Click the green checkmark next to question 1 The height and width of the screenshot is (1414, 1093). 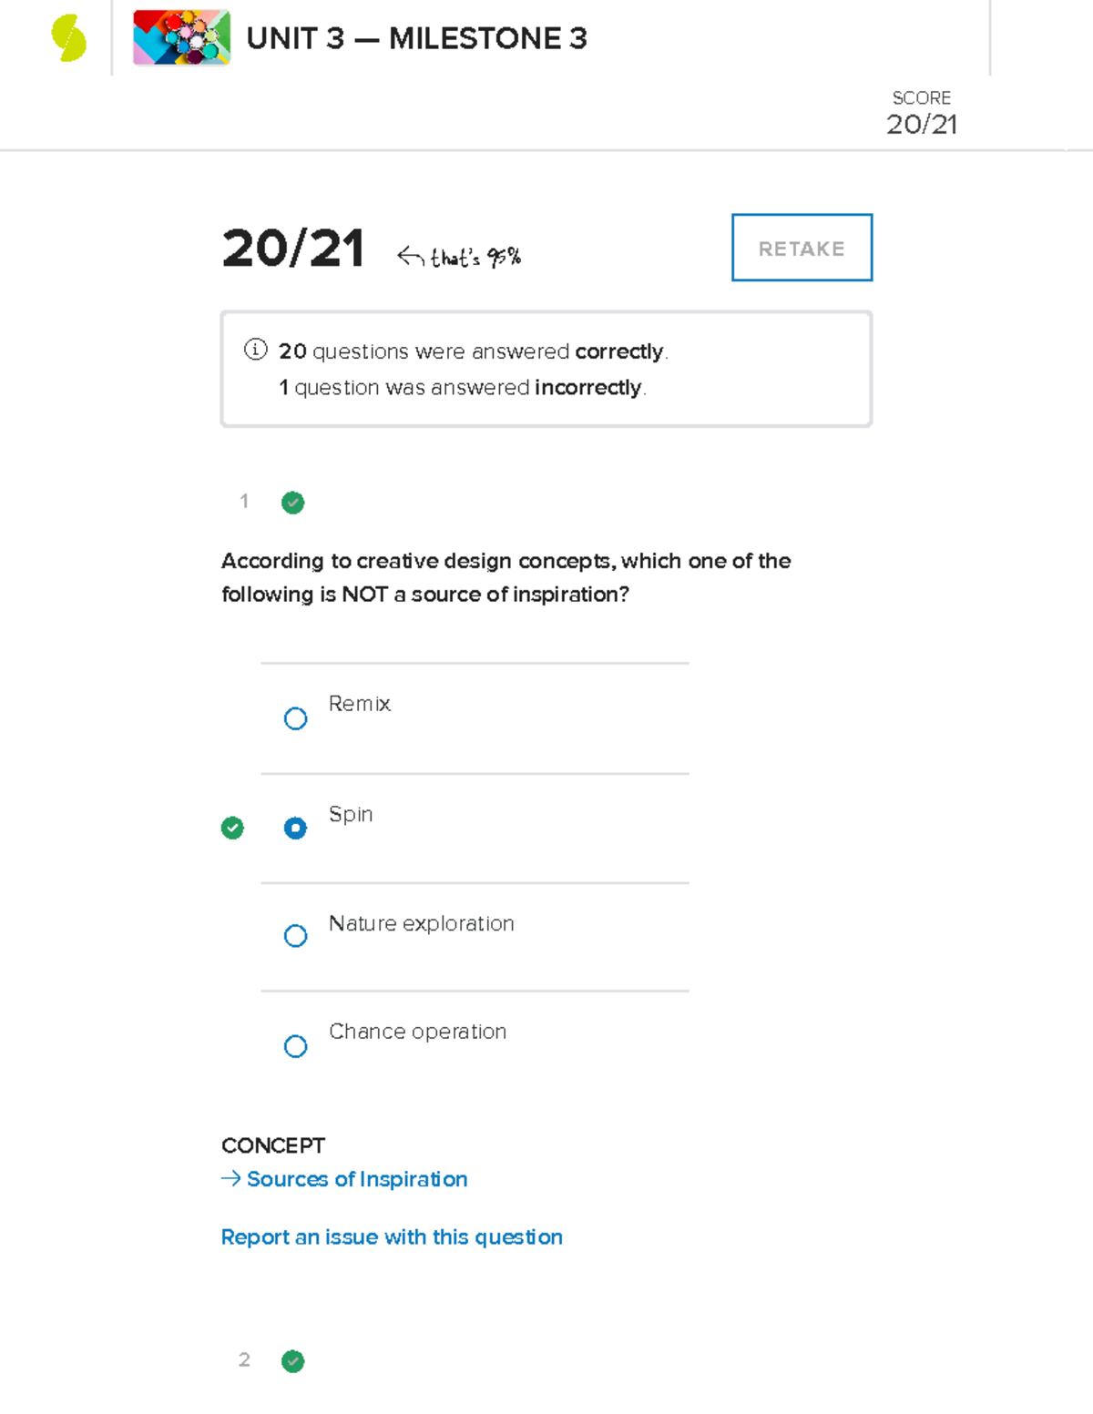point(292,503)
